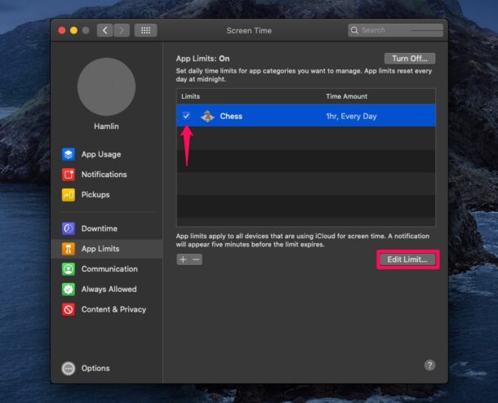Click the Hamlin user name
Image resolution: width=498 pixels, height=403 pixels.
tap(106, 126)
